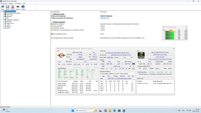Viewport: 201px width, 113px height.
Task: Open the Résumé toolbar icon
Action: pyautogui.click(x=3, y=7)
